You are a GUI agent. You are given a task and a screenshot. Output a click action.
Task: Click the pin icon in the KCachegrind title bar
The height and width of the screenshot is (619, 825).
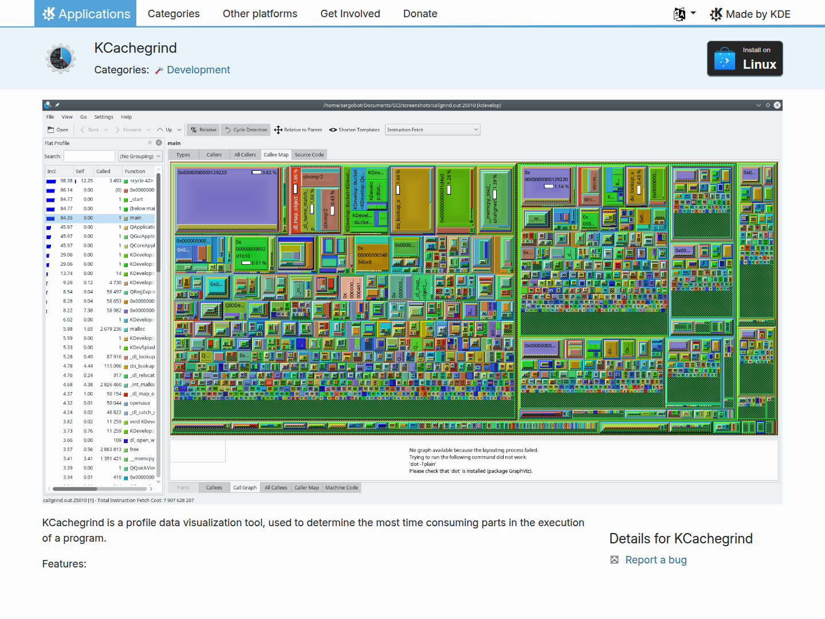tap(57, 105)
